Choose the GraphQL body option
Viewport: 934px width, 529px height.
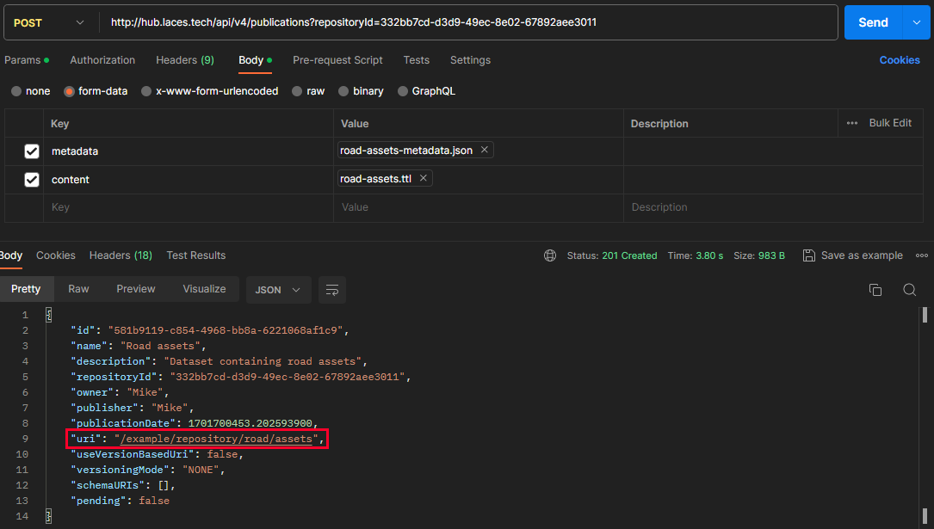[402, 91]
